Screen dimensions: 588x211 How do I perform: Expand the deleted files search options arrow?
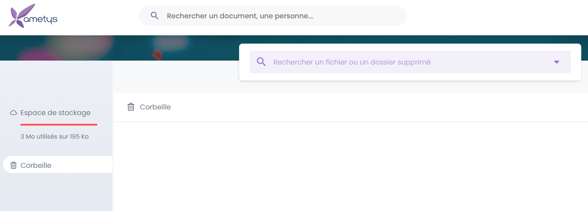pos(556,62)
